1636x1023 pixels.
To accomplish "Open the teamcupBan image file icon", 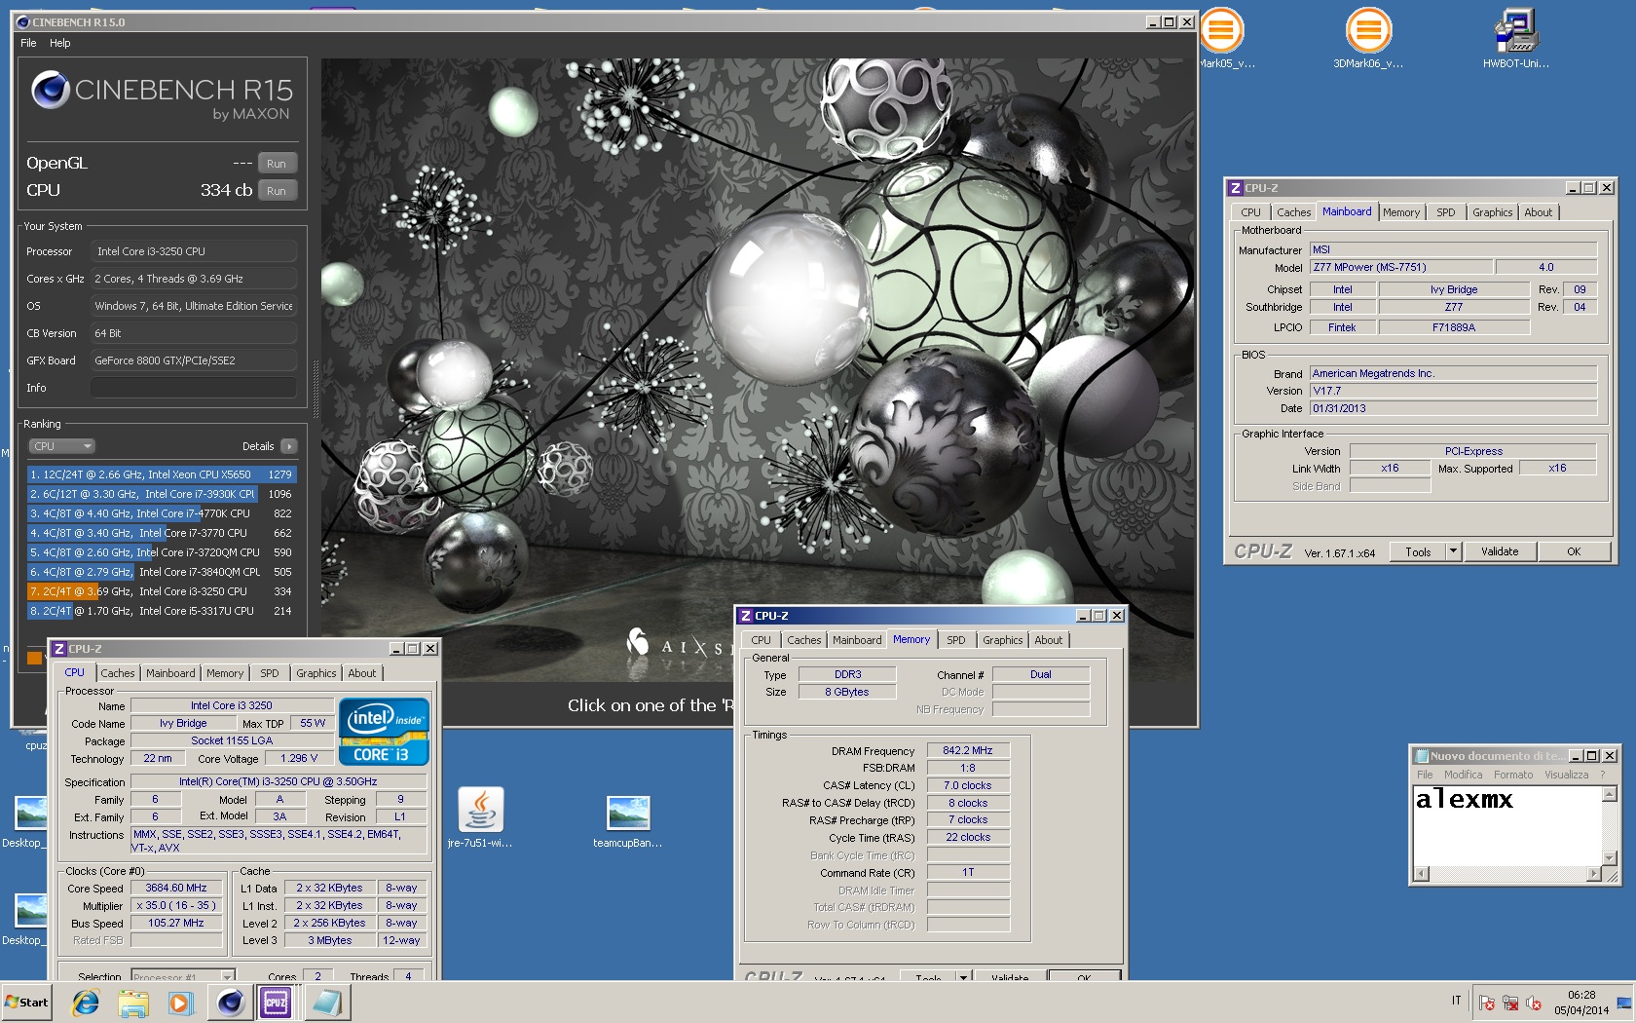I will click(x=627, y=811).
